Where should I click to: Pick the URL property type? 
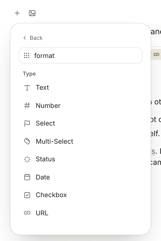pyautogui.click(x=80, y=213)
